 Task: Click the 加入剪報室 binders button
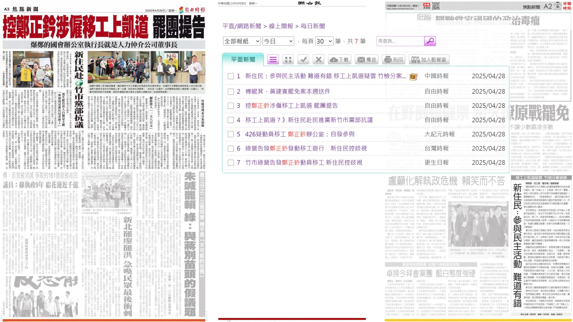pyautogui.click(x=429, y=60)
